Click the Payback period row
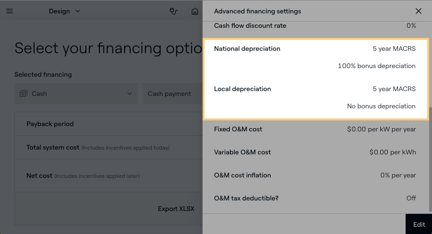Image resolution: width=432 pixels, height=234 pixels. pyautogui.click(x=108, y=124)
